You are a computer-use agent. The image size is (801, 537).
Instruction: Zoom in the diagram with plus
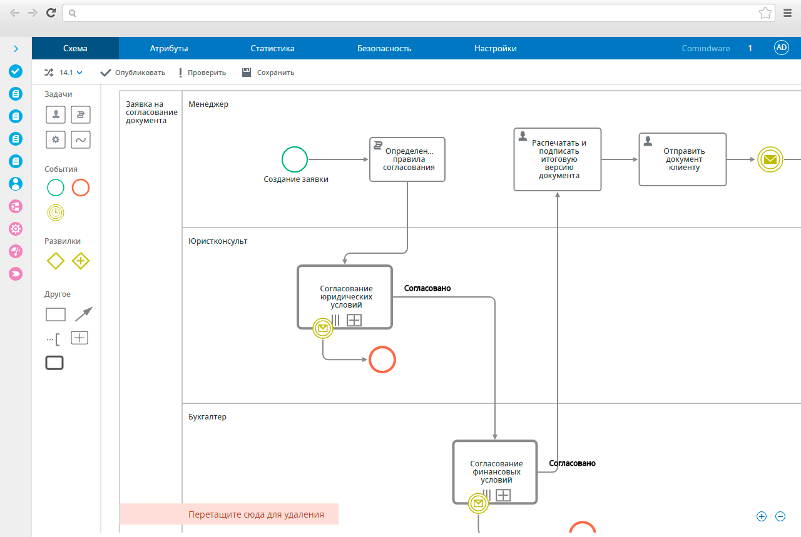pyautogui.click(x=762, y=516)
